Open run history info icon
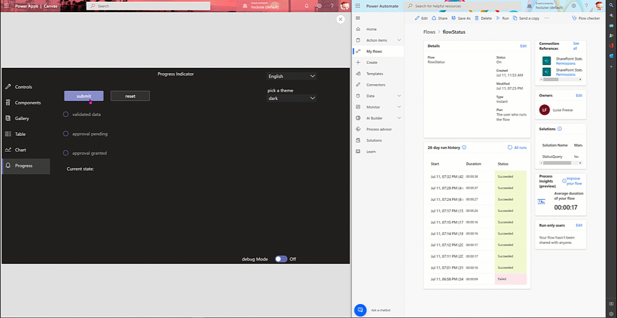 tap(464, 147)
